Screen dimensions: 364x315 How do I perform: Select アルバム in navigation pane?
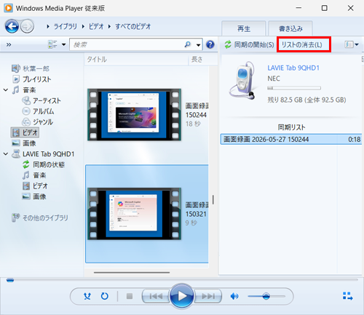(x=38, y=111)
